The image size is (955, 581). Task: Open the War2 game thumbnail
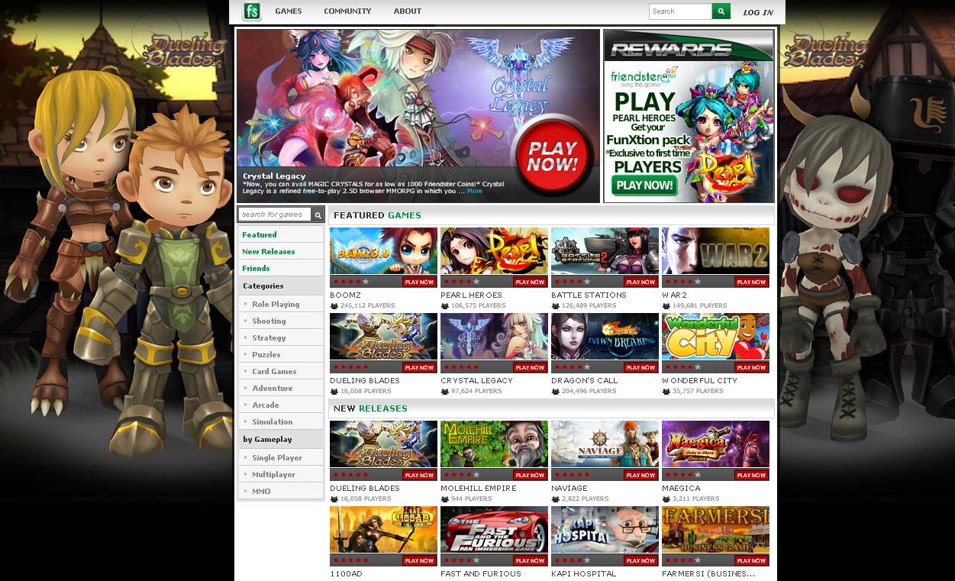click(x=715, y=251)
